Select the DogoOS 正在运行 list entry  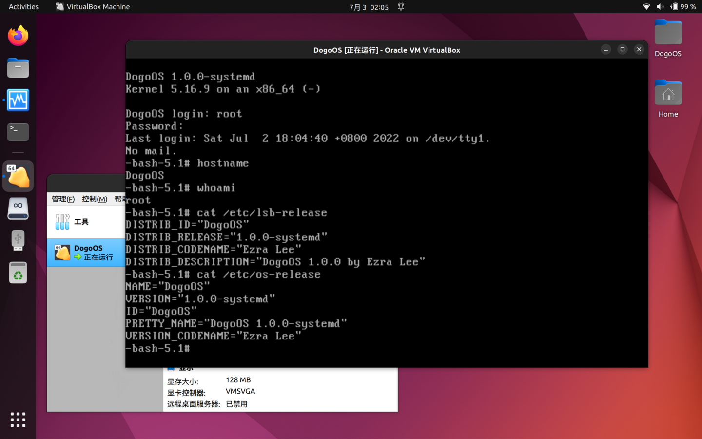click(x=86, y=253)
